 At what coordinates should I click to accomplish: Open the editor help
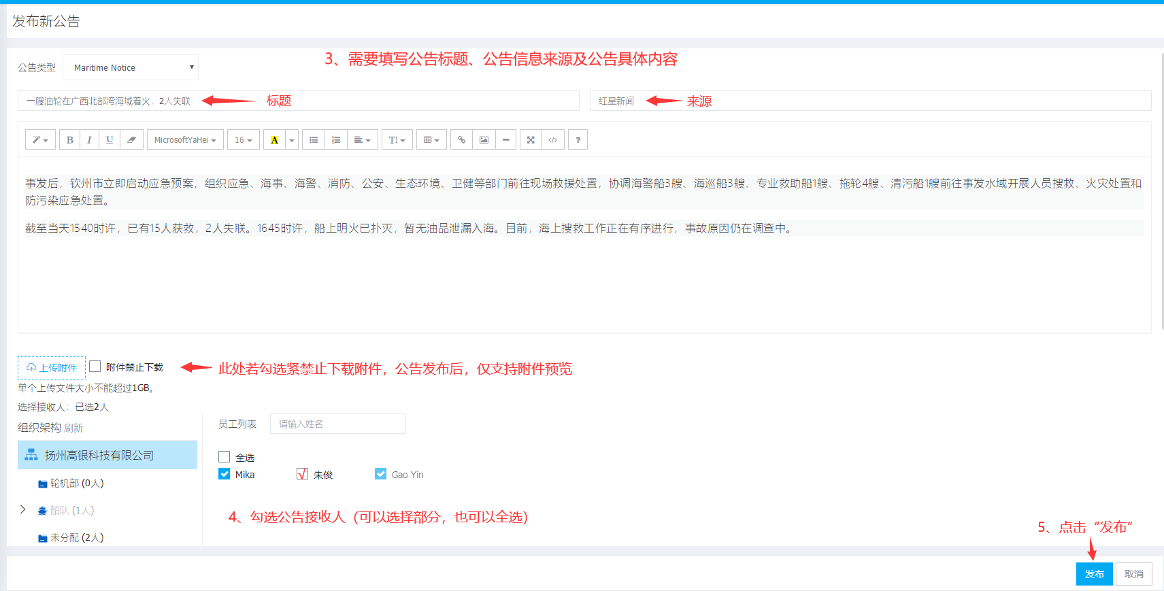pos(578,139)
